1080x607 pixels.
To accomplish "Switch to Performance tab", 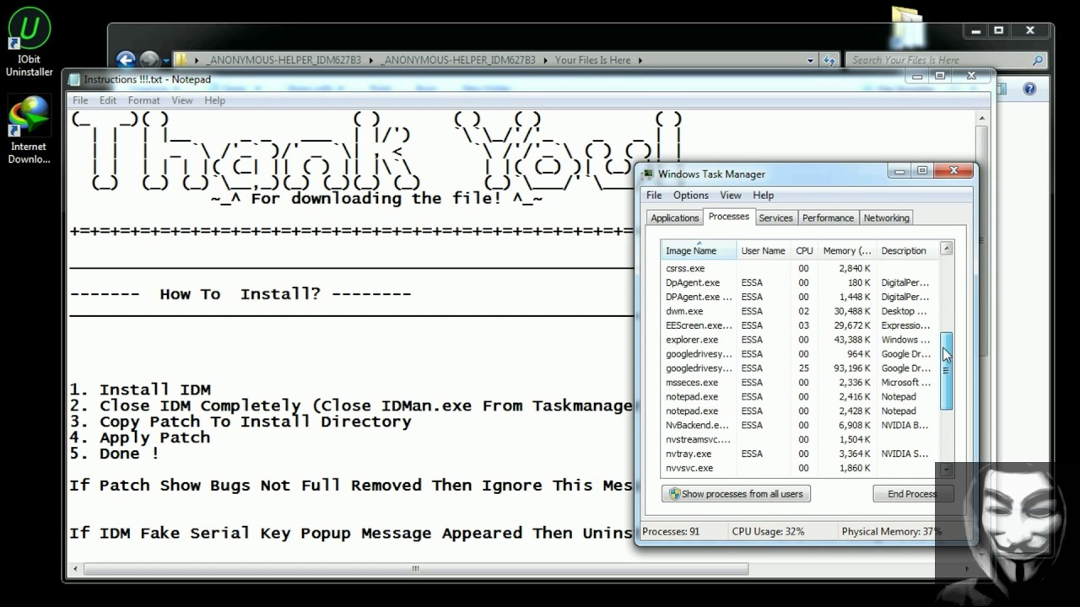I will [x=828, y=218].
